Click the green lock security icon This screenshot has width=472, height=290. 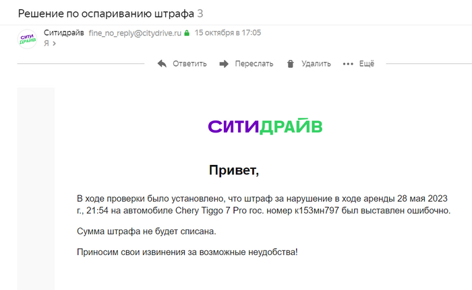[187, 33]
